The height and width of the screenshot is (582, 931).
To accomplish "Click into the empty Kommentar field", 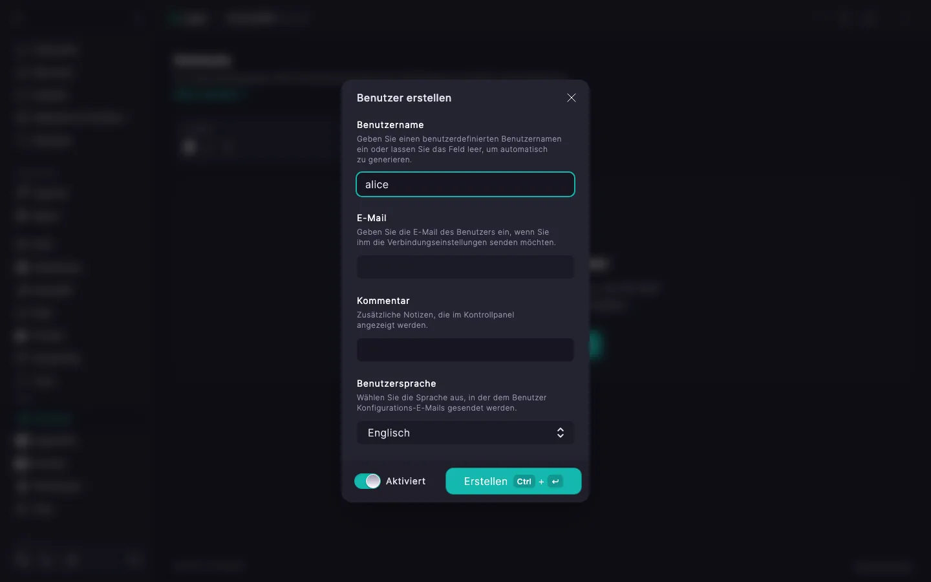I will point(465,350).
